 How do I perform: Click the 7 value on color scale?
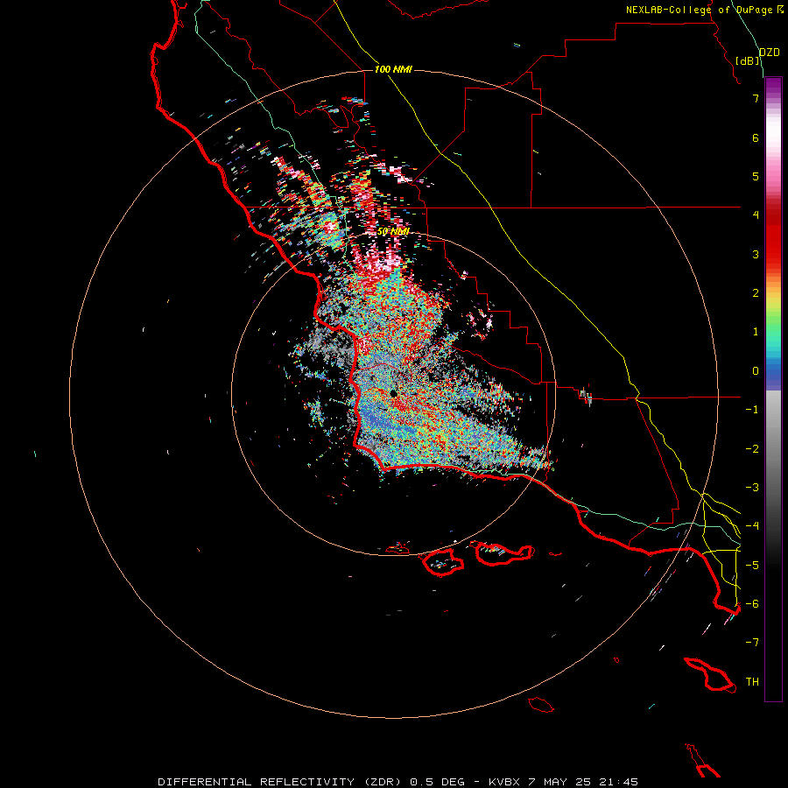(756, 98)
